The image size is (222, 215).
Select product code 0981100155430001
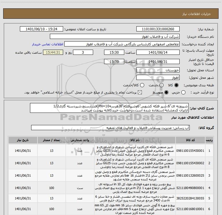point(190,151)
